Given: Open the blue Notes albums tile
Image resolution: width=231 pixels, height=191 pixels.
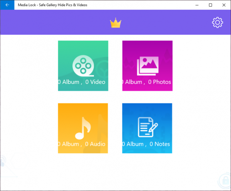Looking at the screenshot, I should [147, 128].
